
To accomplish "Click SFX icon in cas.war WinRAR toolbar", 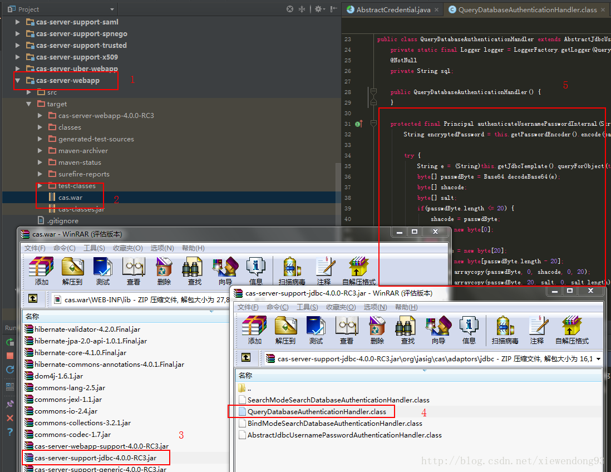I will coord(359,267).
